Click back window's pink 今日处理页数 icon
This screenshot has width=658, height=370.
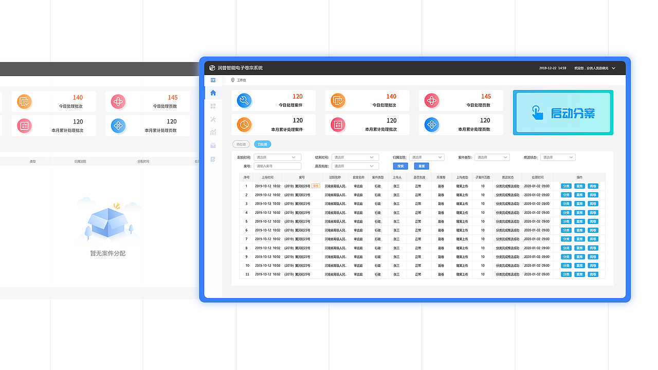pyautogui.click(x=118, y=102)
